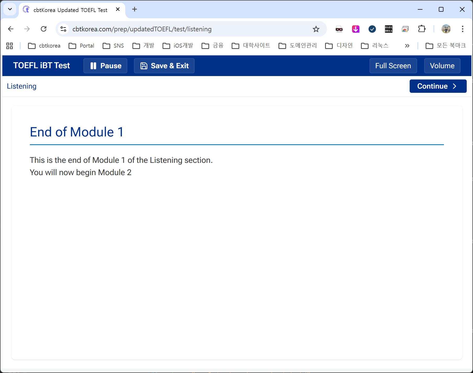The width and height of the screenshot is (473, 373).
Task: Pause the TOEFL iBT test
Action: 105,66
